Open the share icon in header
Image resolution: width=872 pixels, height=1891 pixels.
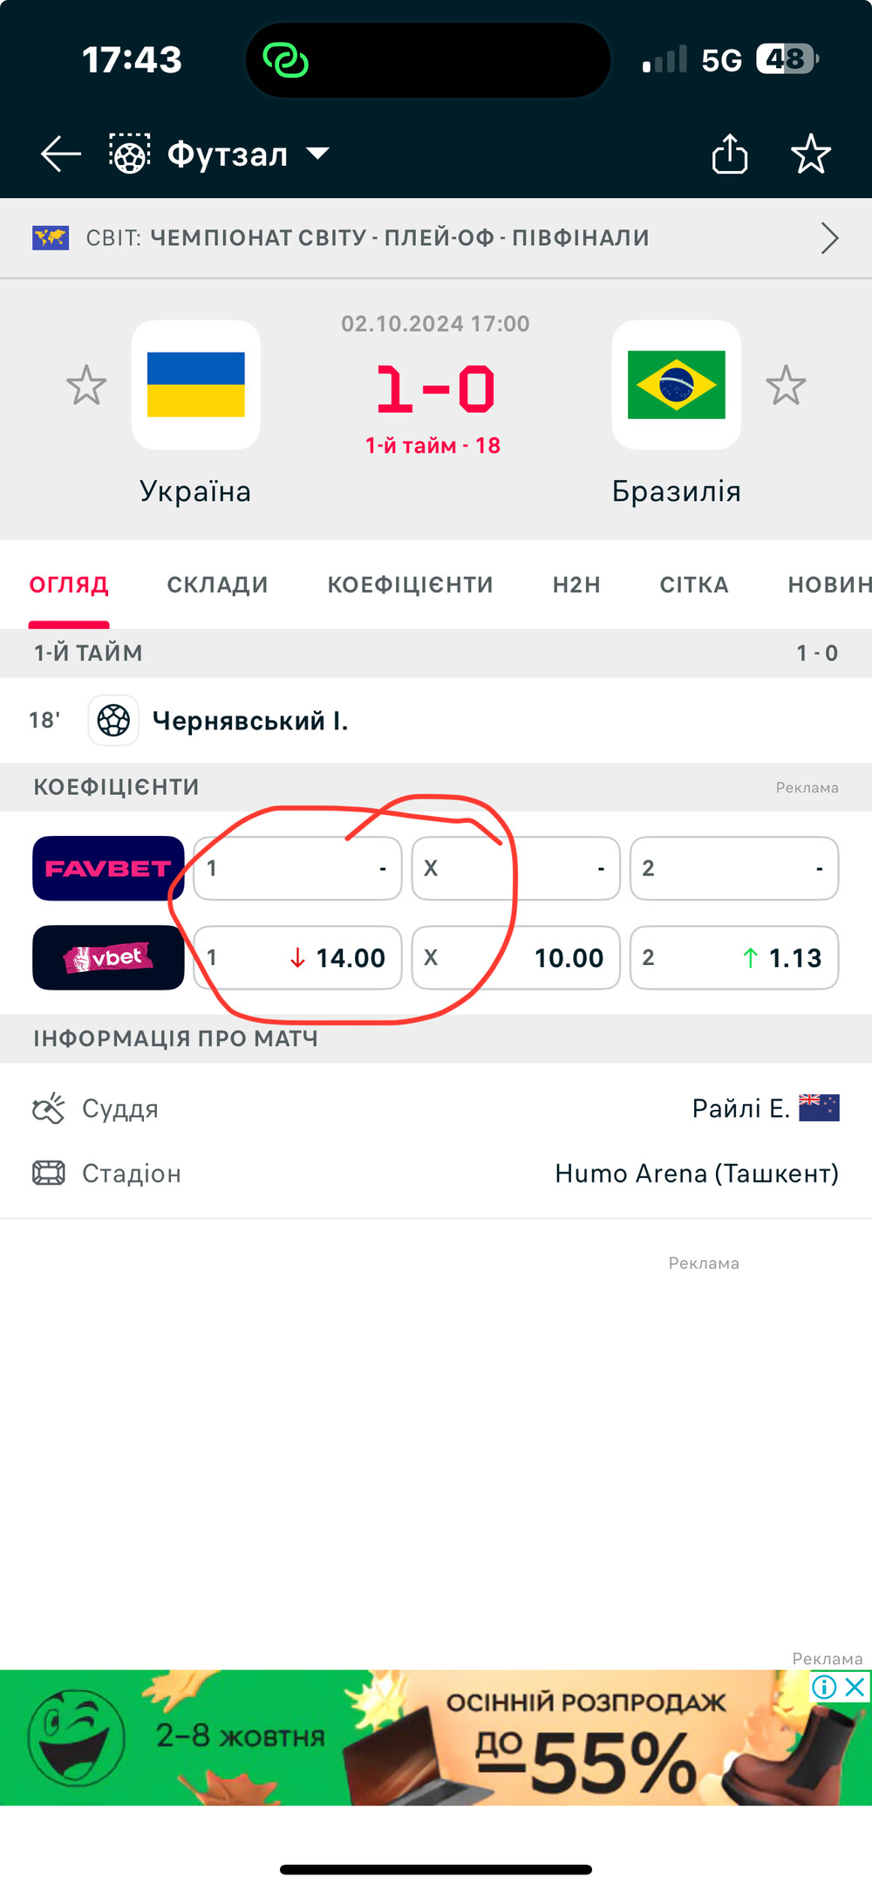[x=730, y=154]
